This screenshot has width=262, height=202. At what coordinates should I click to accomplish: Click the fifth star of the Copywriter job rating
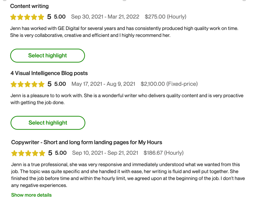click(42, 153)
